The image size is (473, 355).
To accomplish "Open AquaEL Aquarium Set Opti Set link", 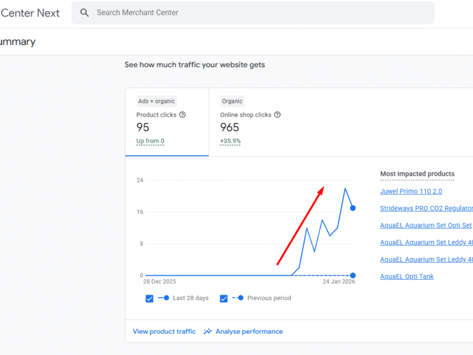I will pos(426,225).
